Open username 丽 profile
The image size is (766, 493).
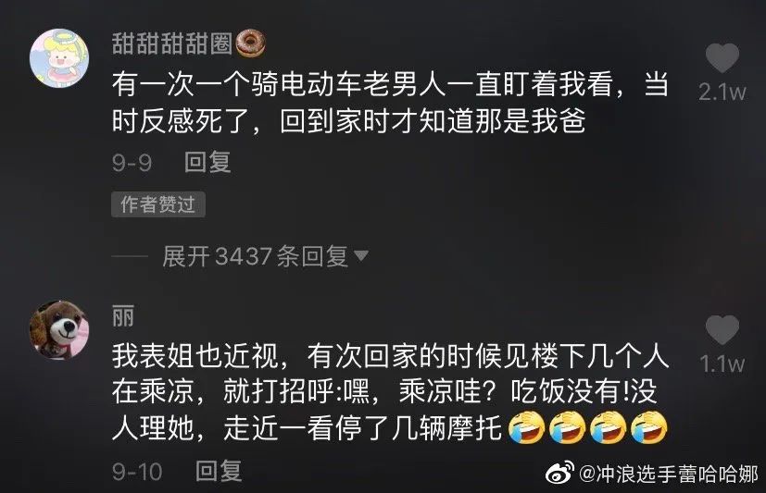(x=123, y=316)
